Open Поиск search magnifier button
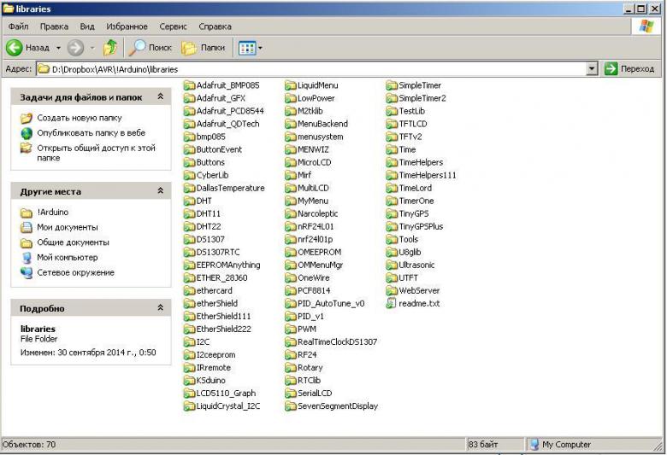Screen dimensions: 667x455 [x=151, y=48]
